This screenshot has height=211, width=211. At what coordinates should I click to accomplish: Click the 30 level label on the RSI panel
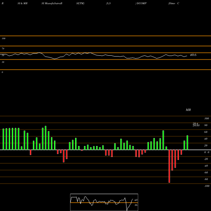3,62
